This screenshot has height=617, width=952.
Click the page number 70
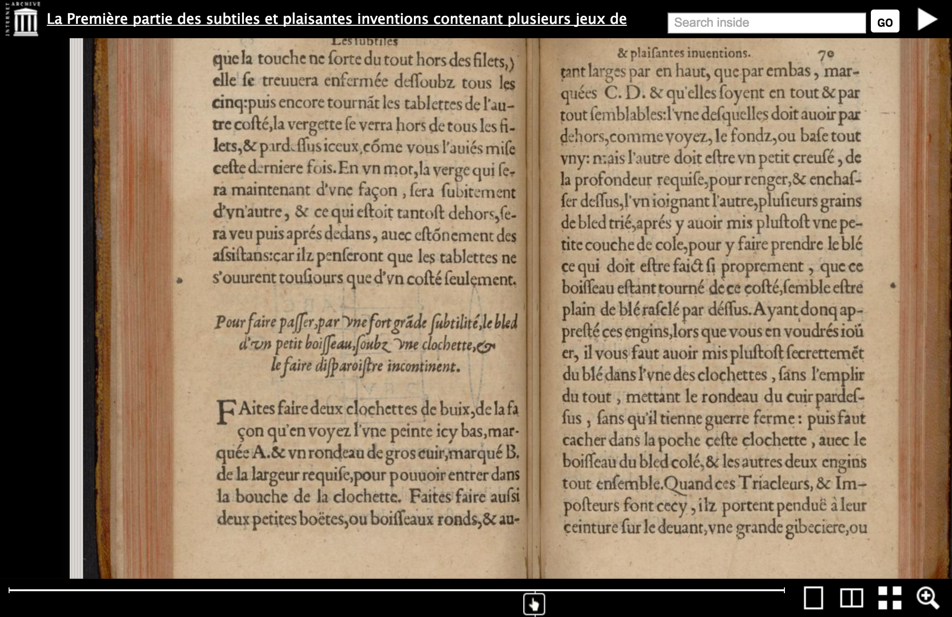pyautogui.click(x=826, y=54)
